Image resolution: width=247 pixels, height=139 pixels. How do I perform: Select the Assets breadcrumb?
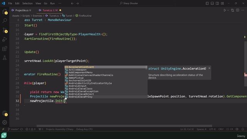[x=16, y=16]
